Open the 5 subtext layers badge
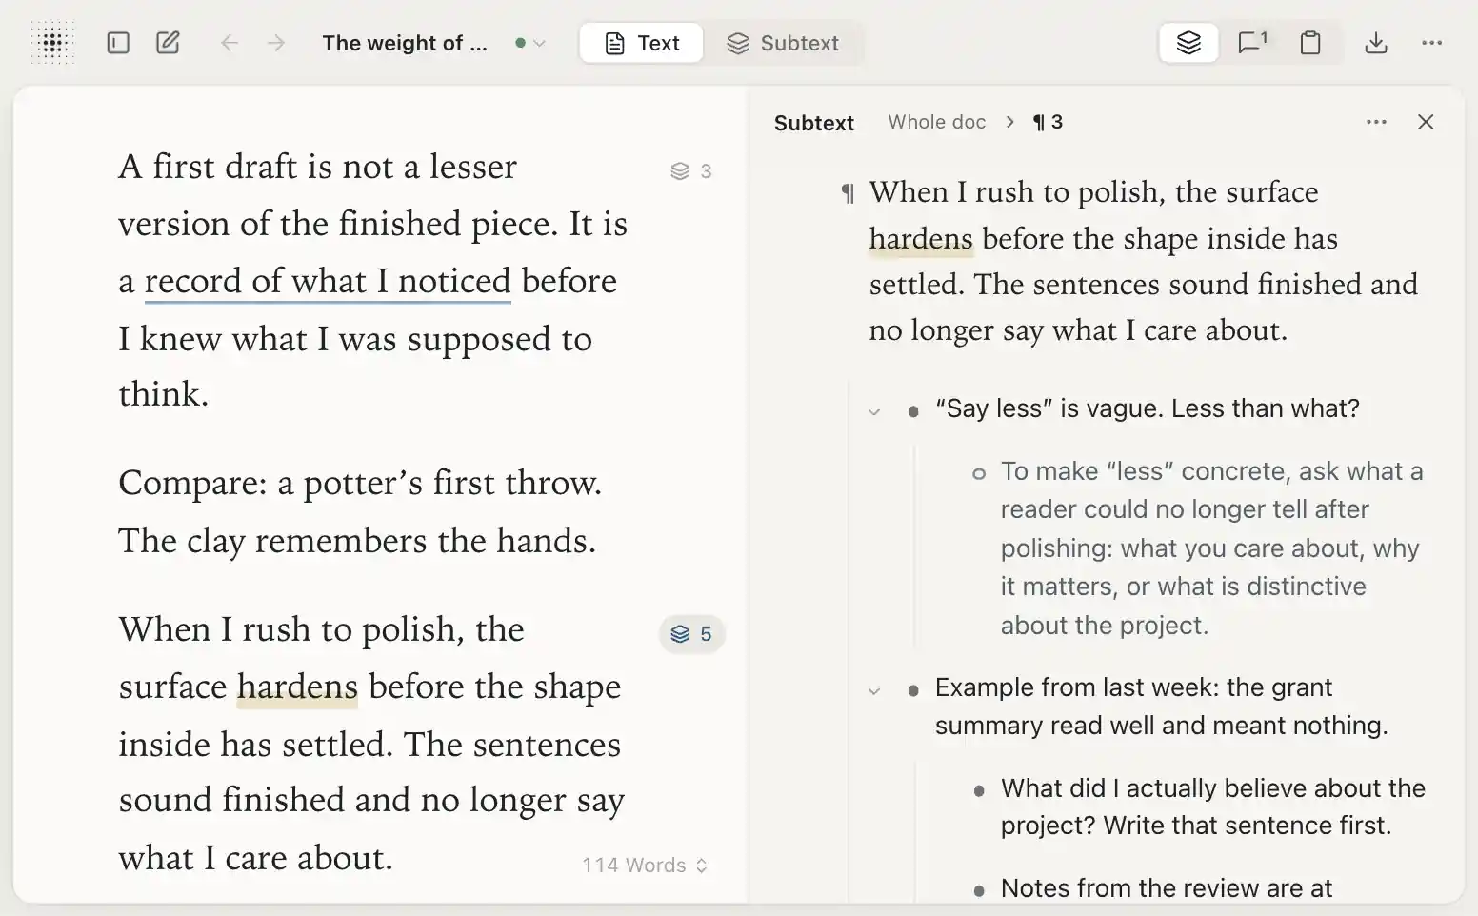 [691, 634]
